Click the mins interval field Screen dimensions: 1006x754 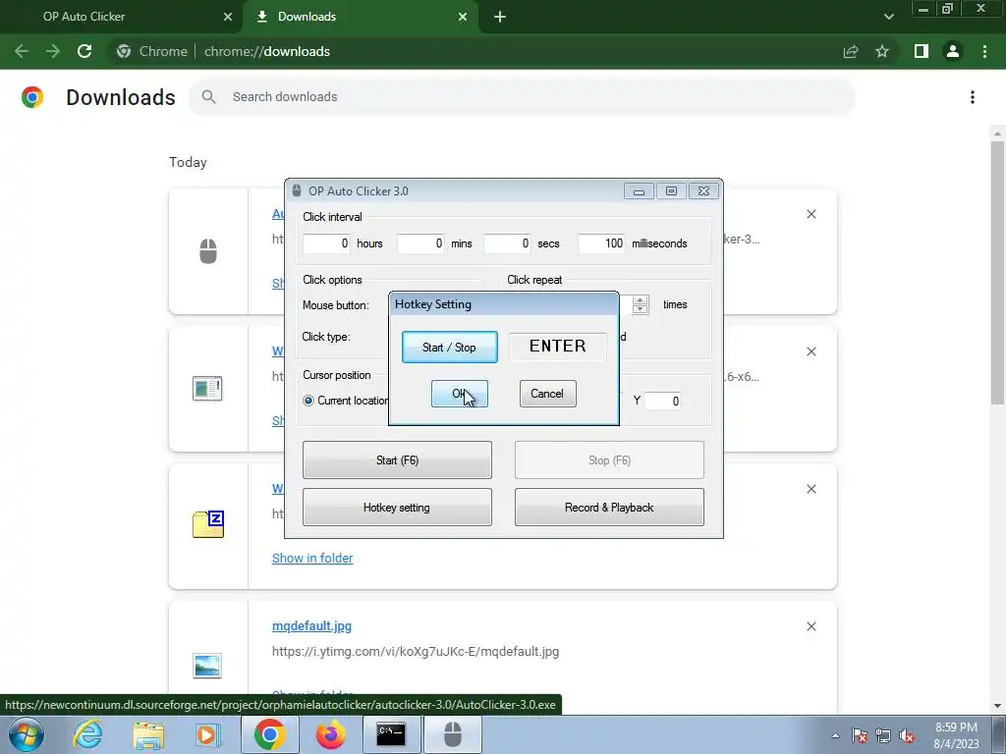point(420,243)
